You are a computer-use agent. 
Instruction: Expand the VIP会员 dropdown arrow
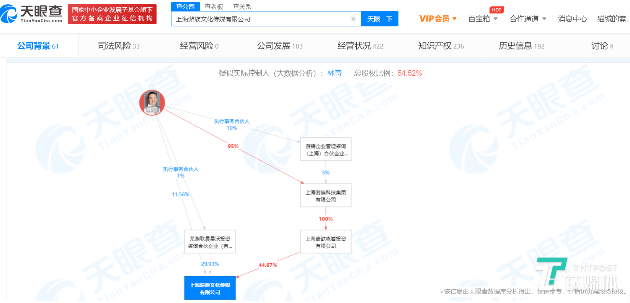click(454, 18)
